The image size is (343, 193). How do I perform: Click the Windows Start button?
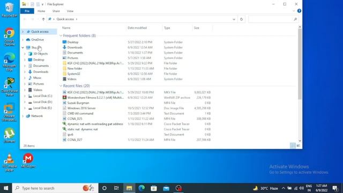6,188
